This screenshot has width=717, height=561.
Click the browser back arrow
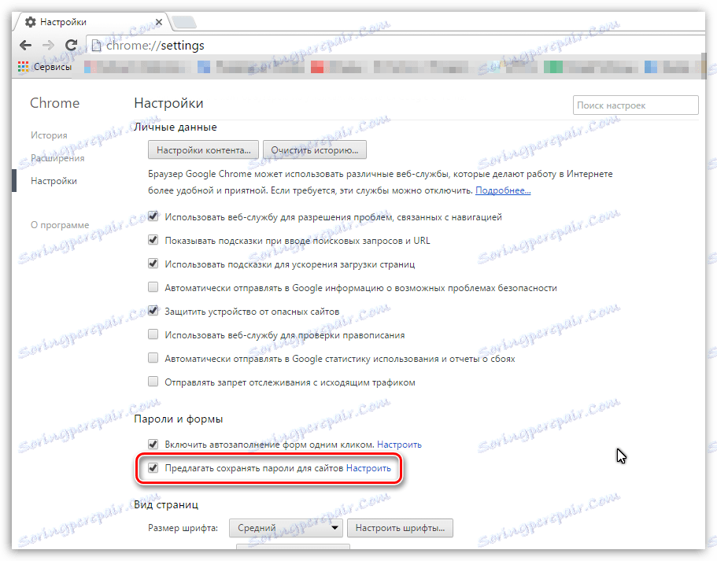(x=26, y=45)
